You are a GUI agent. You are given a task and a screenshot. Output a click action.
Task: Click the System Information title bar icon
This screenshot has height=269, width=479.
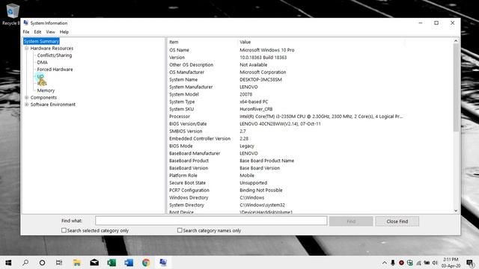click(26, 23)
